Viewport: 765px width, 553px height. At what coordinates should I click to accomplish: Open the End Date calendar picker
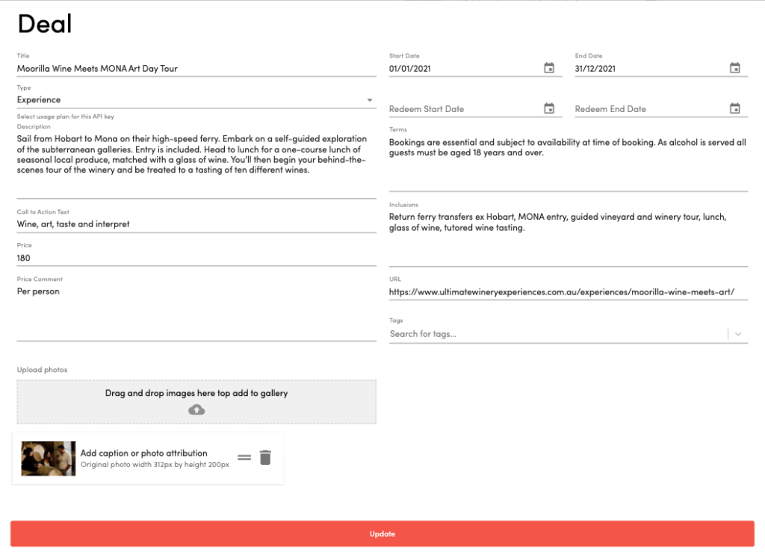coord(735,68)
